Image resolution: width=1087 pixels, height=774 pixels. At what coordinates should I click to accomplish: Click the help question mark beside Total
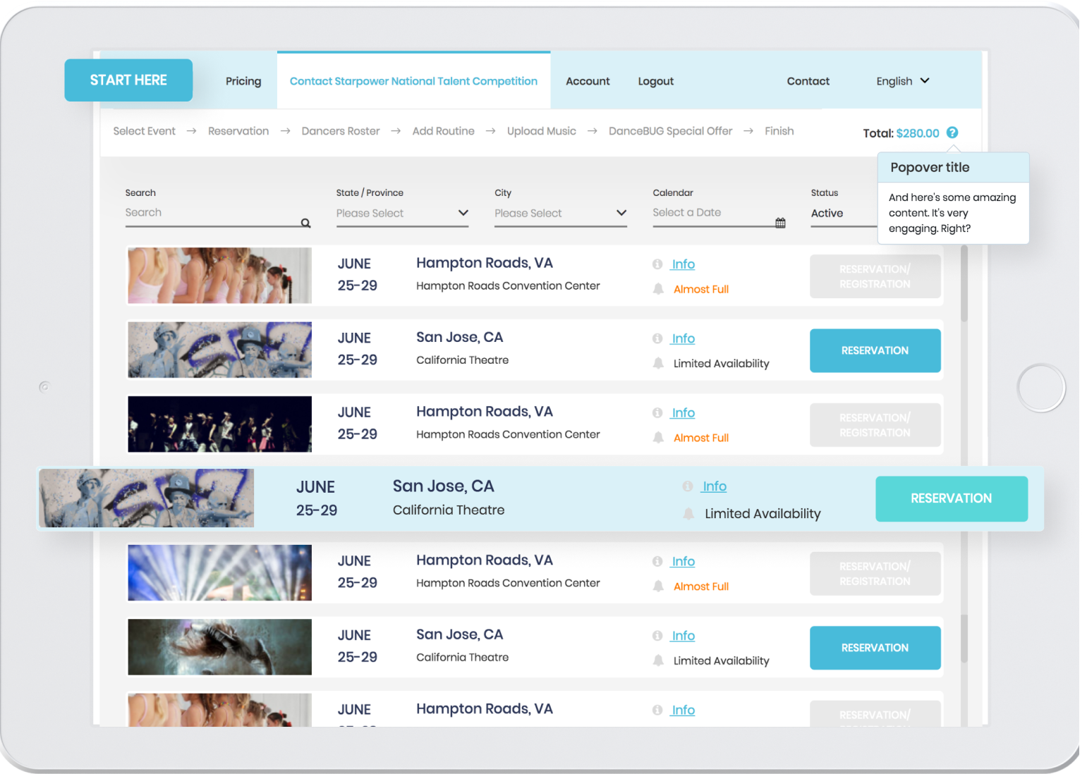(x=952, y=133)
